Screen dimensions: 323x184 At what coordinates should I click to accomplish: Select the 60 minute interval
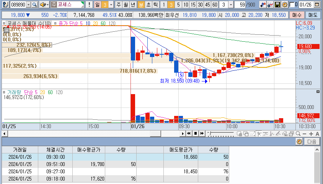(x=215, y=5)
